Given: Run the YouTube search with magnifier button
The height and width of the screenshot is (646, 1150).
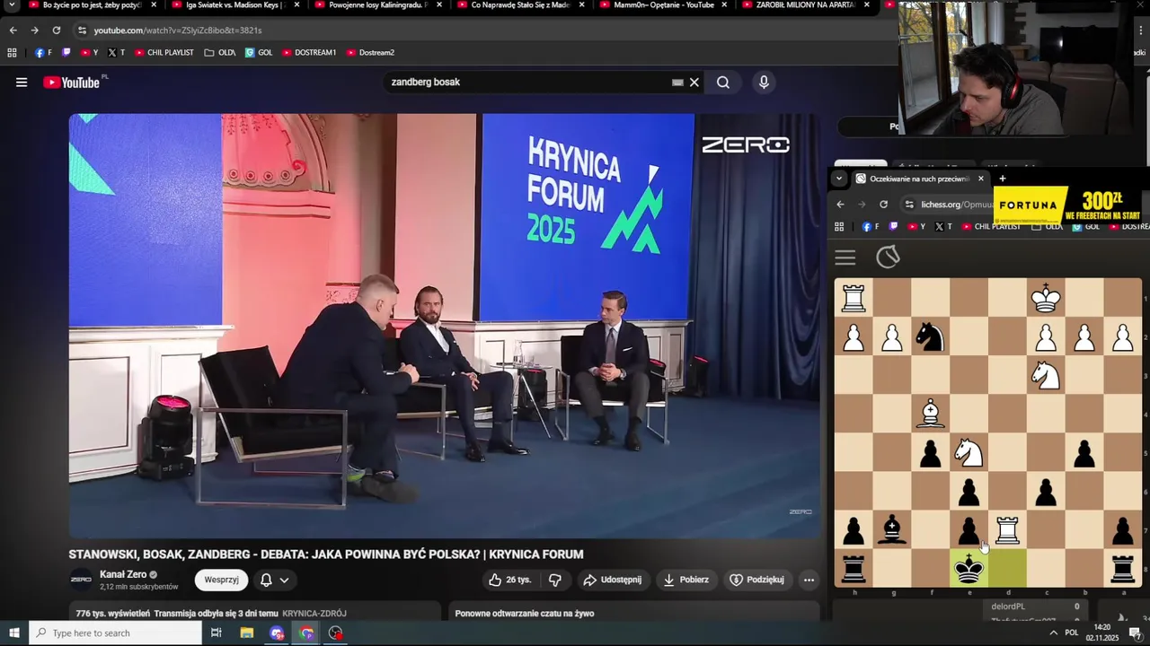Looking at the screenshot, I should [723, 83].
